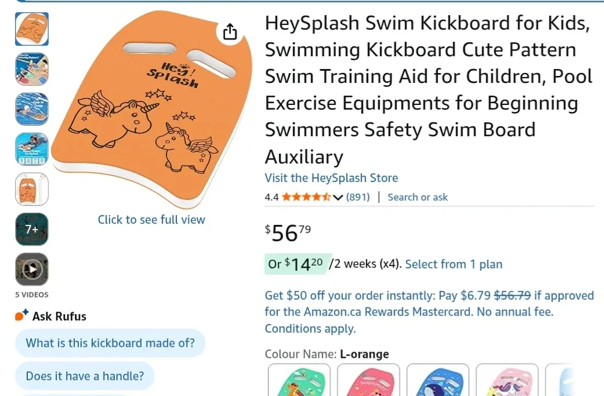Ask Rufus what the kickboard is made of
604x396 pixels.
tap(109, 343)
